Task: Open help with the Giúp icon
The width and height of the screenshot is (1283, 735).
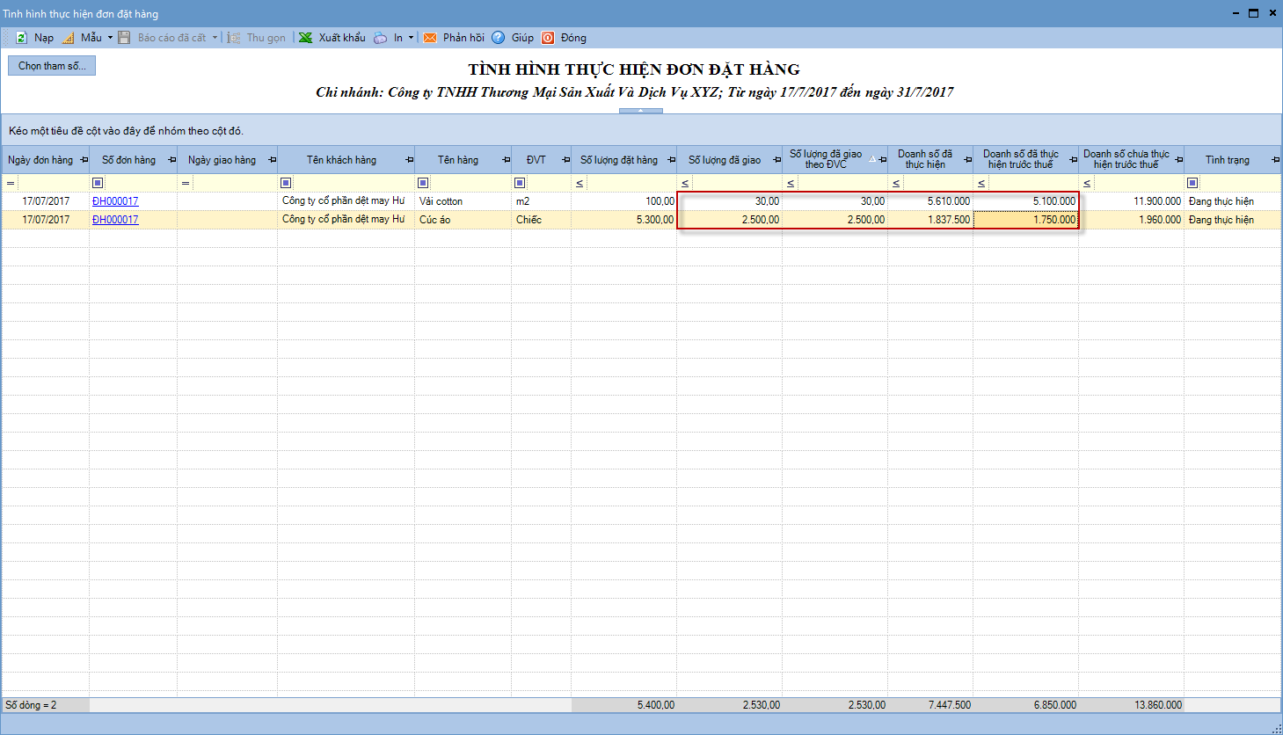Action: tap(499, 38)
